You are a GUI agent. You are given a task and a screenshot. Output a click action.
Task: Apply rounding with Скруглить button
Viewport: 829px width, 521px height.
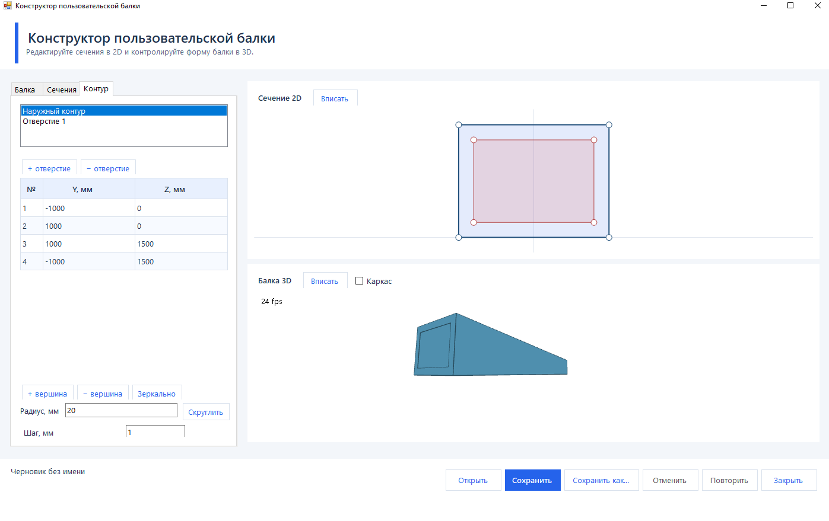pos(206,412)
